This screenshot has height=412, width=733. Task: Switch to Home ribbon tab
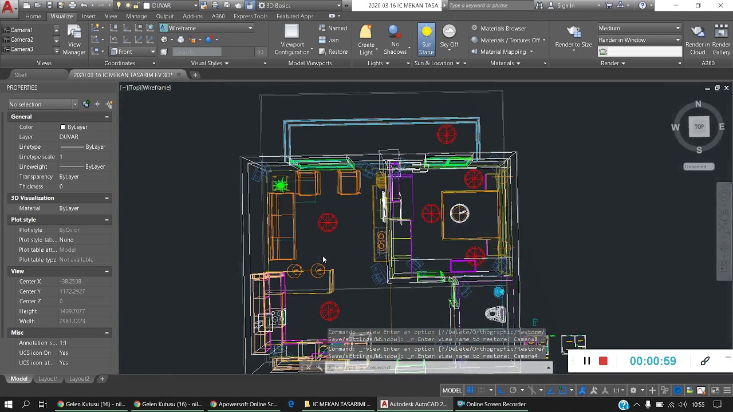tap(33, 16)
